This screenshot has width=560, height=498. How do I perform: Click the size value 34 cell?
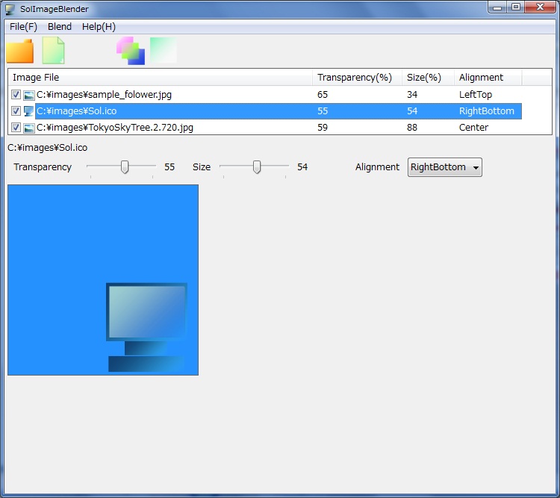(412, 95)
